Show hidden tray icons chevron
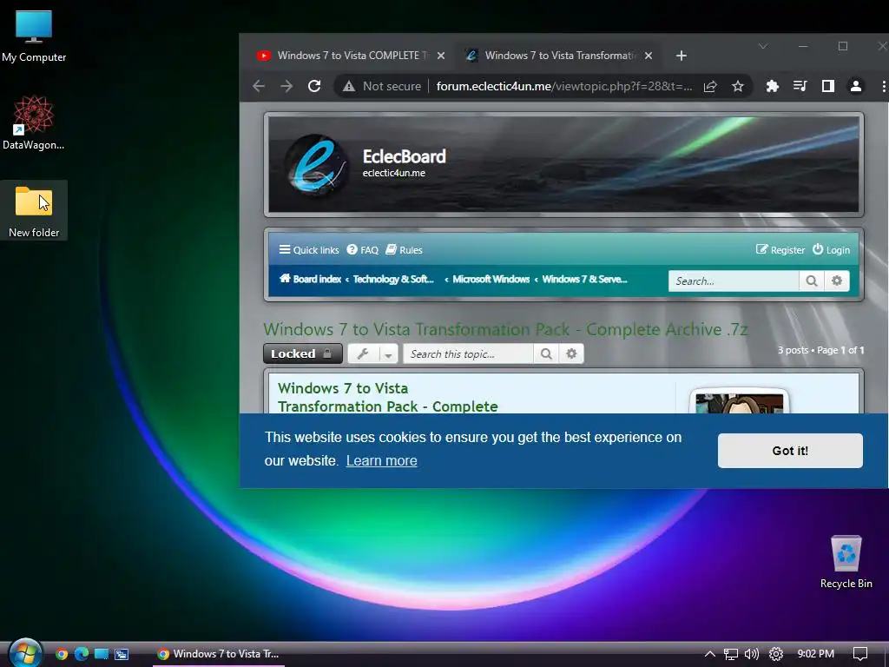The image size is (889, 667). [x=709, y=654]
